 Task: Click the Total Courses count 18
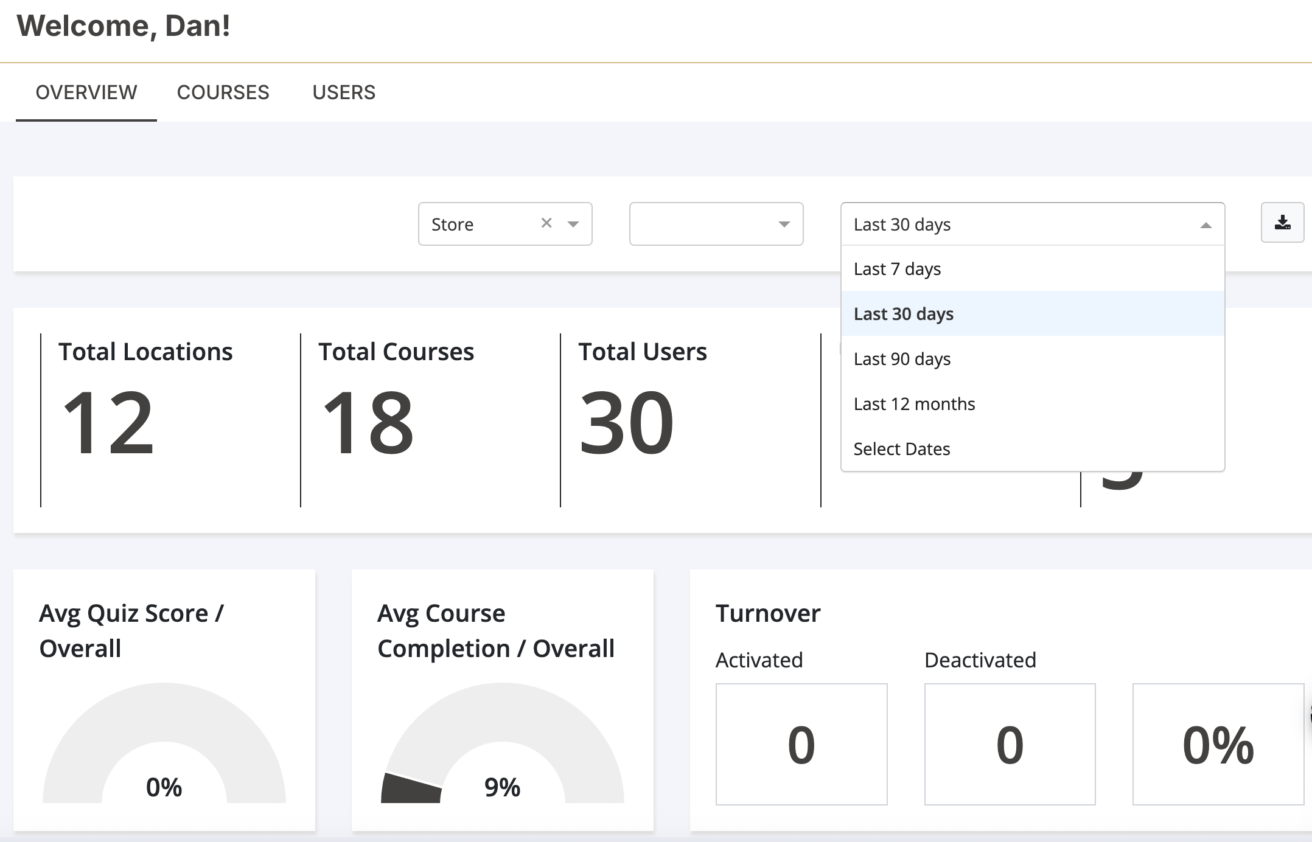[368, 422]
